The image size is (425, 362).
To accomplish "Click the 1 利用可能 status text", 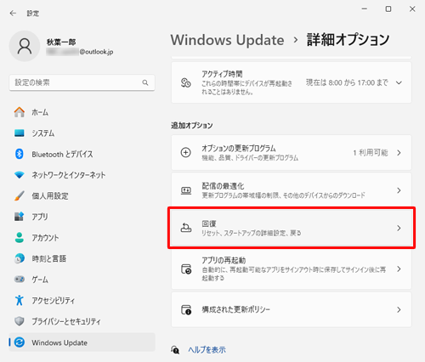I will point(371,153).
